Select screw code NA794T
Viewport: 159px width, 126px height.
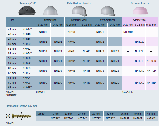pyautogui.click(x=151, y=118)
